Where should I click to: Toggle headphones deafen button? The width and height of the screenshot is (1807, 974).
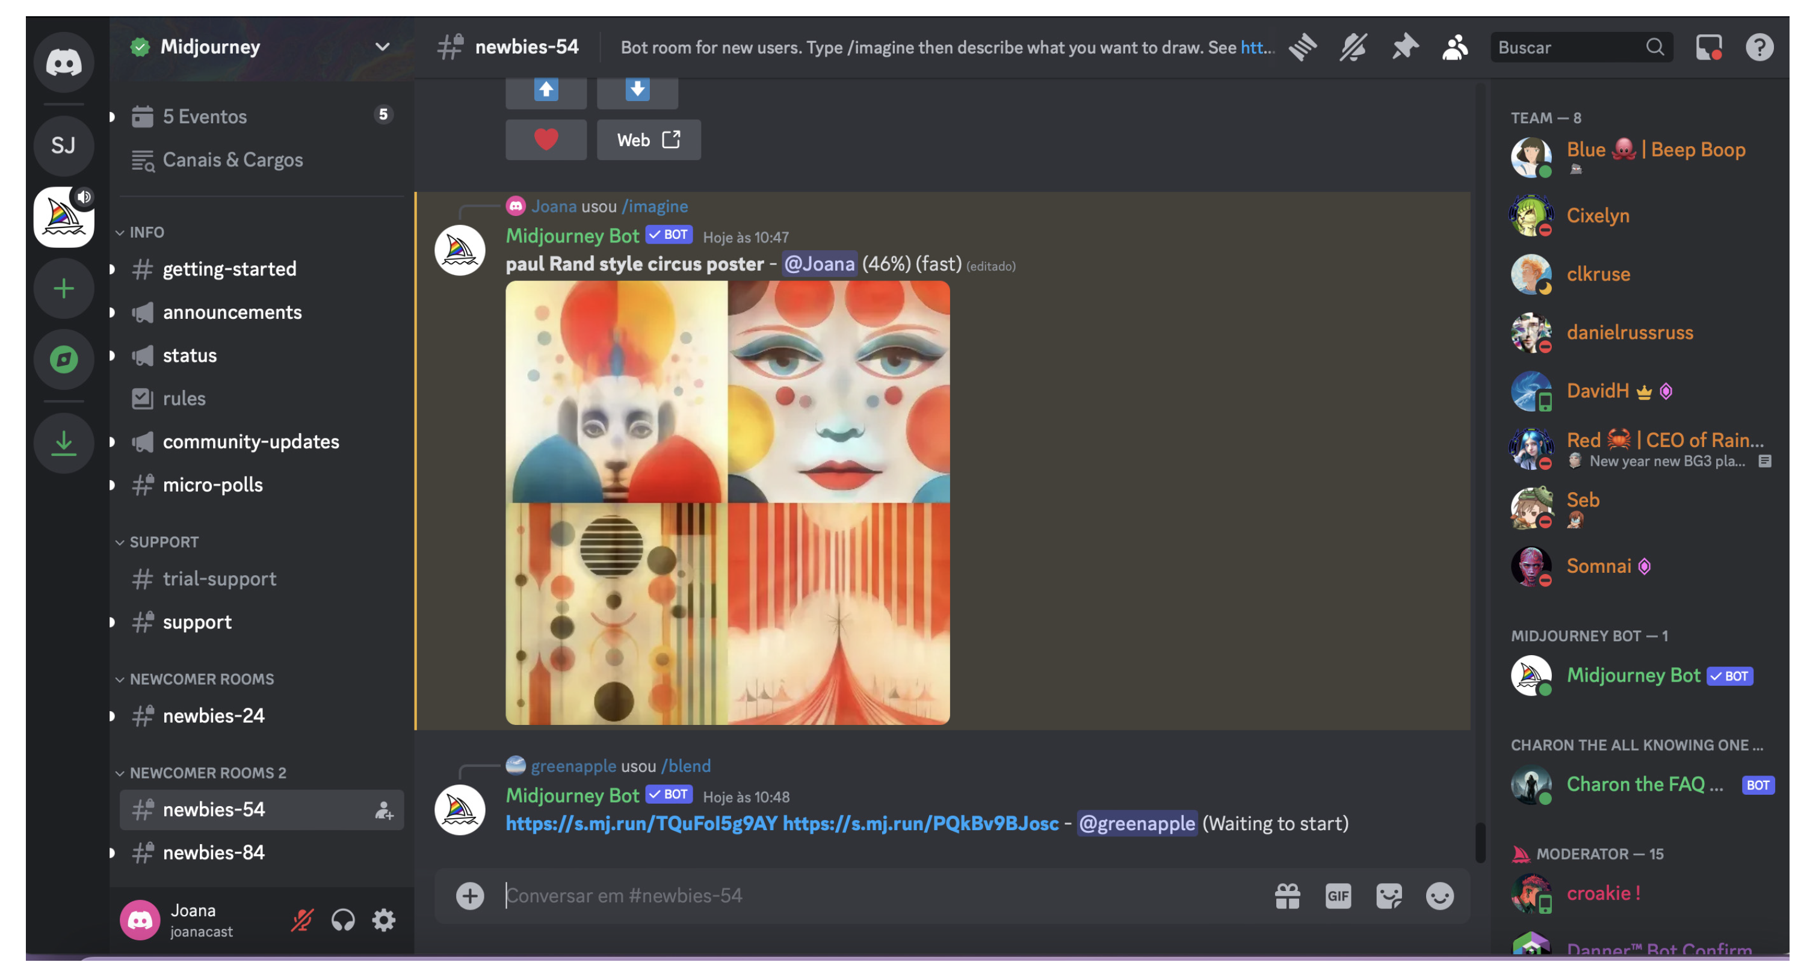pos(343,919)
